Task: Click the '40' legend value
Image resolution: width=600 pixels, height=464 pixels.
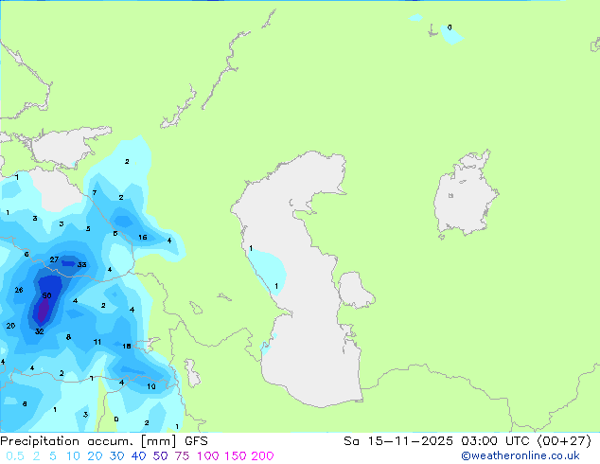Action: coord(138,456)
